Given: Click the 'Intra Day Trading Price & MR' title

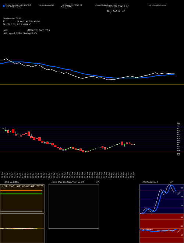Looking at the screenshot, I should point(68,182).
